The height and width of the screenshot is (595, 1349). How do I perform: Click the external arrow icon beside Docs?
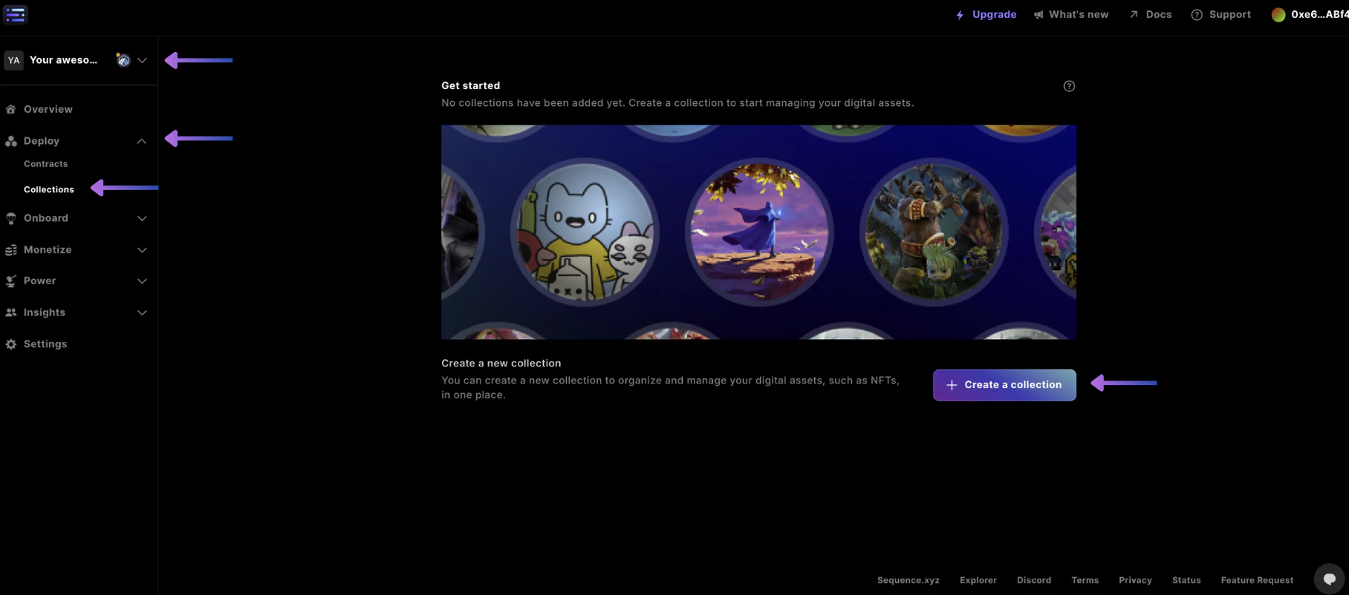click(1134, 14)
